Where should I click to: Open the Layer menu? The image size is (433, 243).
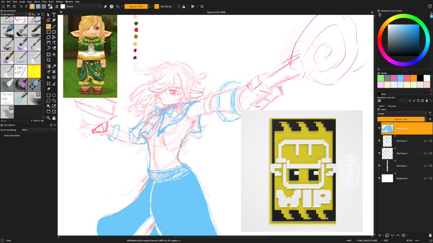[x=30, y=2]
